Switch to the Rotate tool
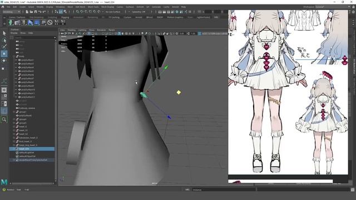This screenshot has height=200, width=356. point(4,61)
